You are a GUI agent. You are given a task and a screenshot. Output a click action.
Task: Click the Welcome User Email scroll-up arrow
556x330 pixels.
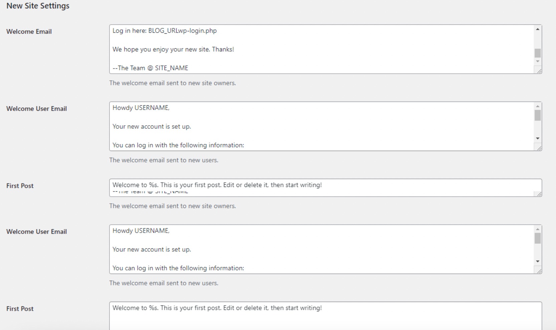coord(538,106)
